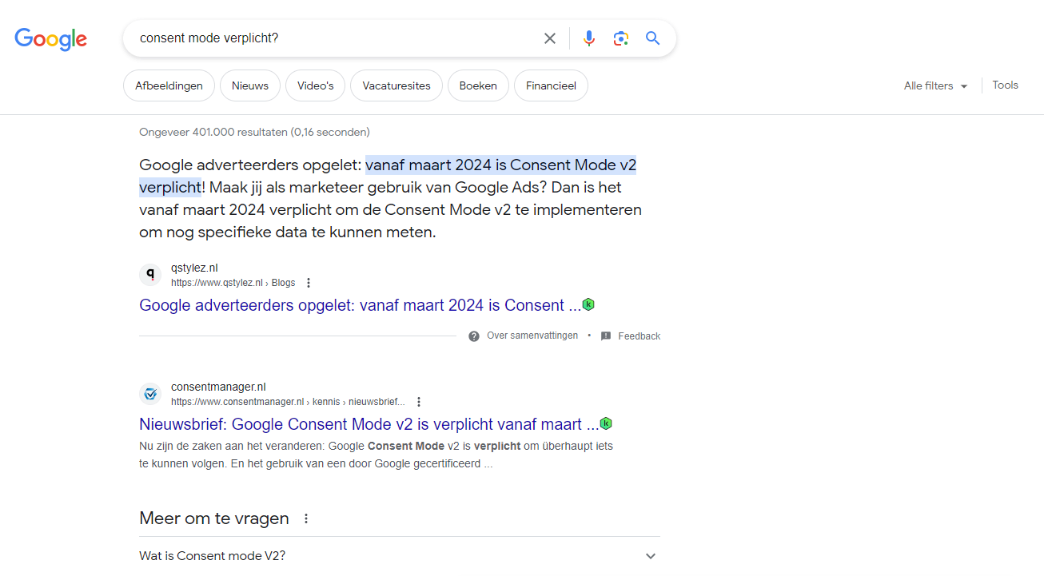Click the blue magnifying glass search icon
Viewport: 1044px width, 576px height.
click(653, 38)
